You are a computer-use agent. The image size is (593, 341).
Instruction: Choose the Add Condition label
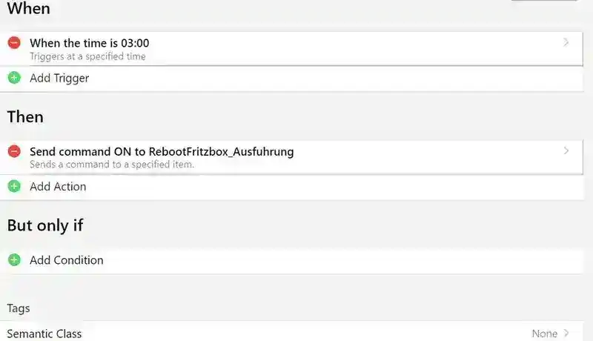(x=67, y=260)
